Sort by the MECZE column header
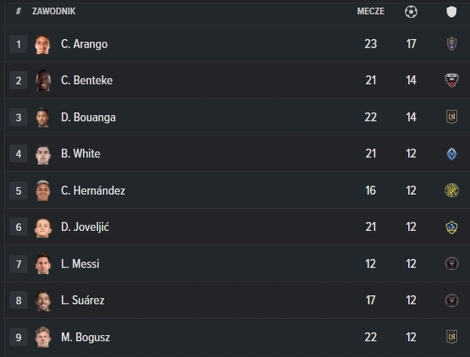Screen dimensions: 470x357 [x=371, y=12]
